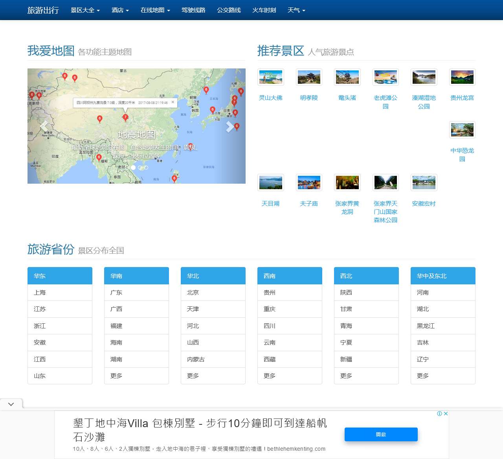Click the 安徽宏村 text link
Screen dimensions: 503x459
pyautogui.click(x=424, y=203)
